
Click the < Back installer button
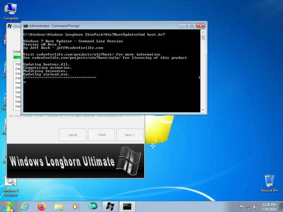(101, 135)
